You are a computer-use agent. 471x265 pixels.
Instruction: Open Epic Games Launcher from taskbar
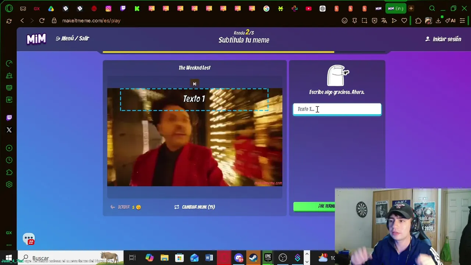click(x=268, y=258)
